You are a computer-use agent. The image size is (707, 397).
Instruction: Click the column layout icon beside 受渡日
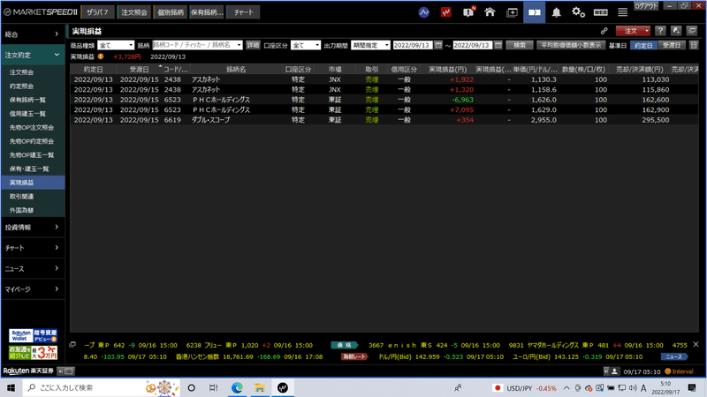pos(694,45)
